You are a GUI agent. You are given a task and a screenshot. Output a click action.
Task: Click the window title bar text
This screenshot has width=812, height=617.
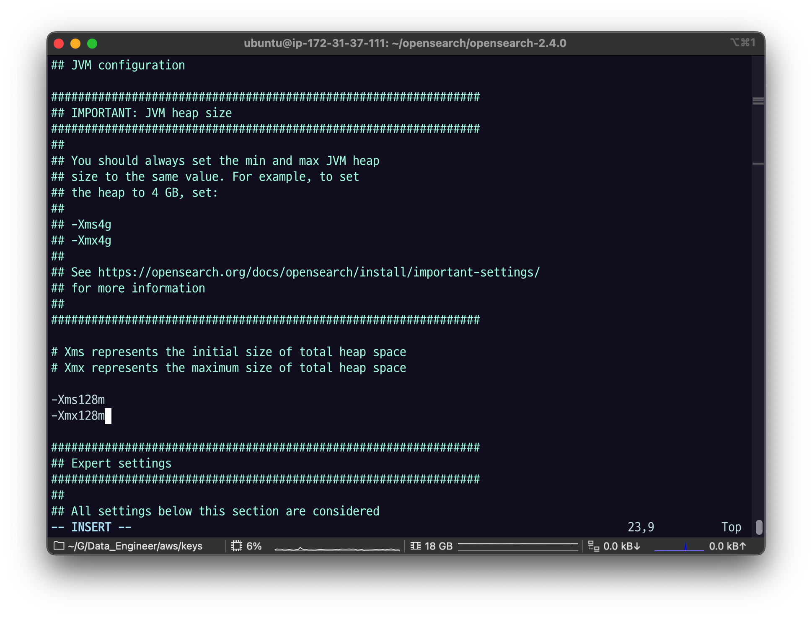(405, 43)
